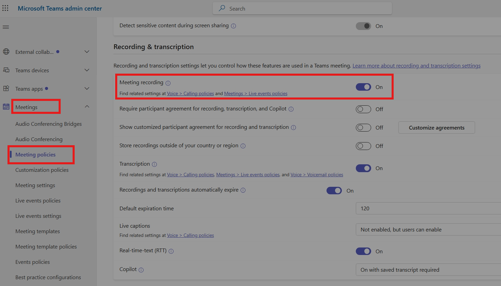Open the Copilot setting dropdown

point(428,270)
